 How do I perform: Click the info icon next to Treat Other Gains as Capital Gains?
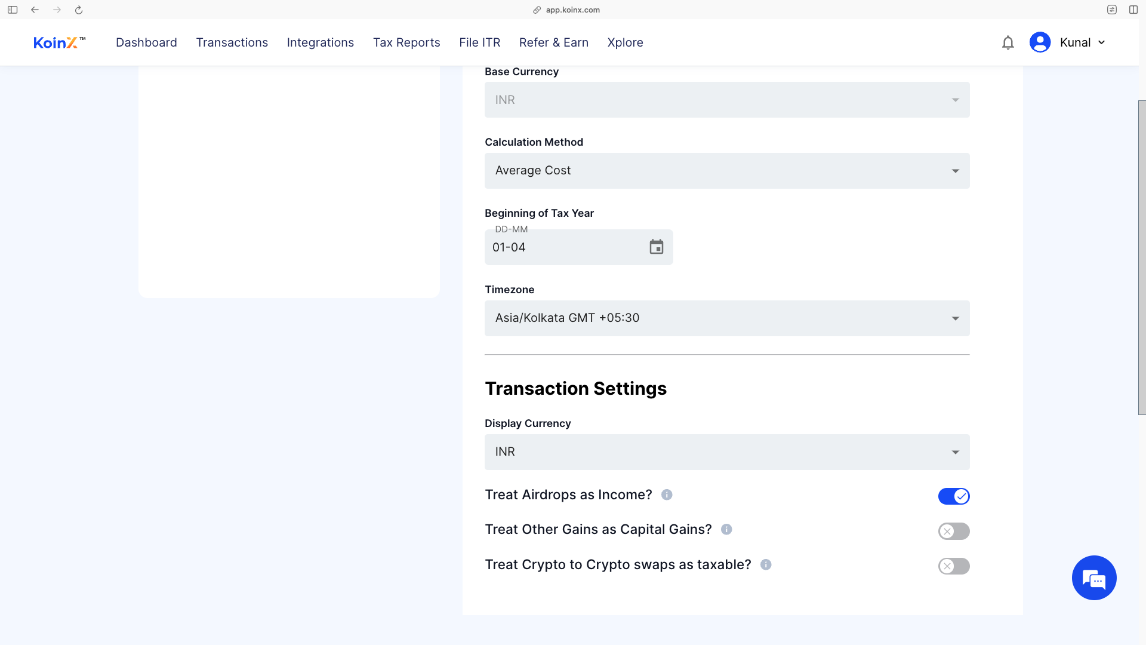pos(726,529)
